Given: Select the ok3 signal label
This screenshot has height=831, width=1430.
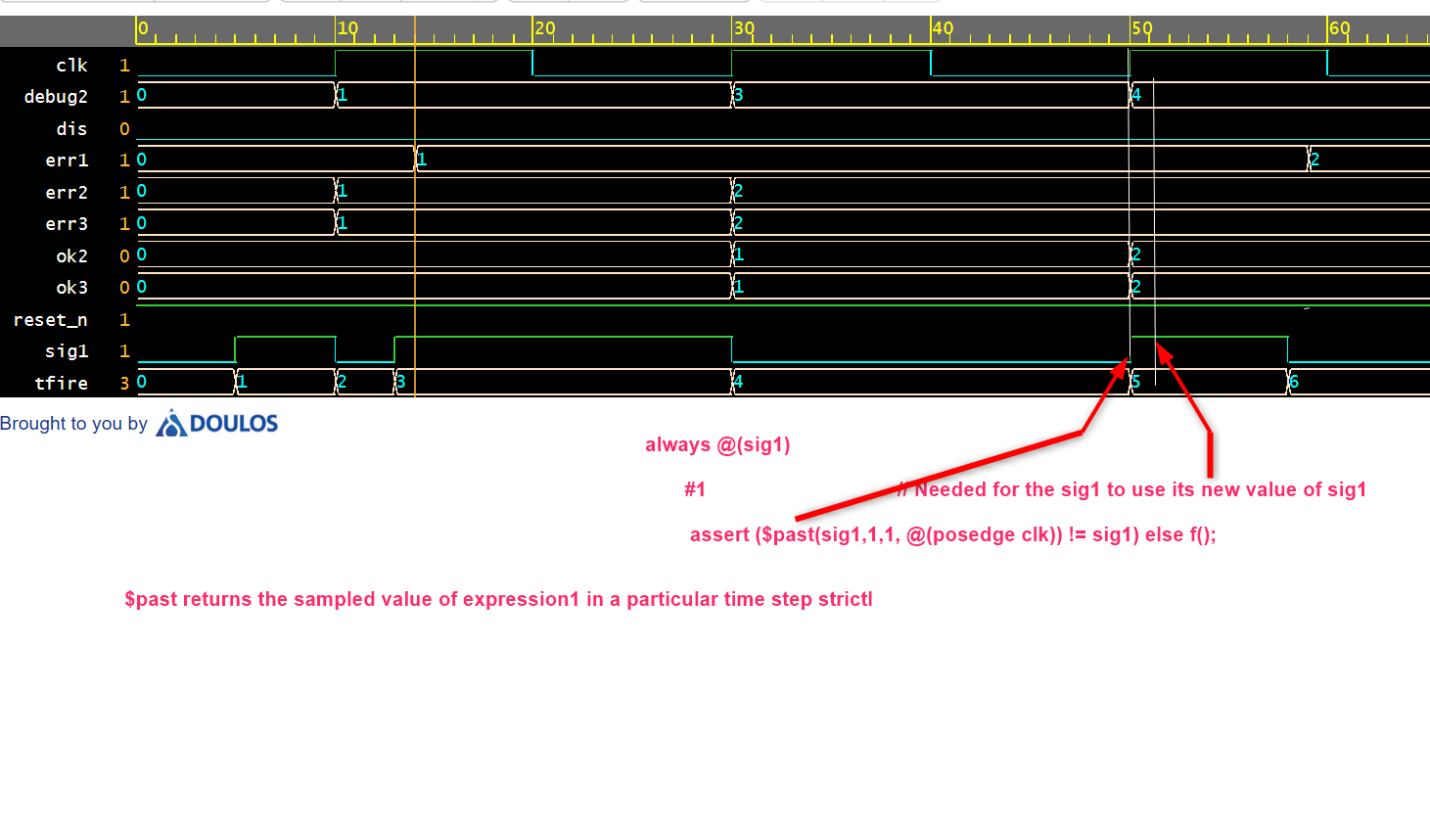Looking at the screenshot, I should (71, 287).
